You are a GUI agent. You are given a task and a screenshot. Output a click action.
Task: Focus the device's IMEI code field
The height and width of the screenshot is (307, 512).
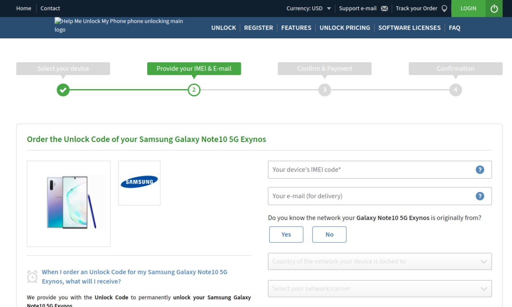(x=380, y=169)
